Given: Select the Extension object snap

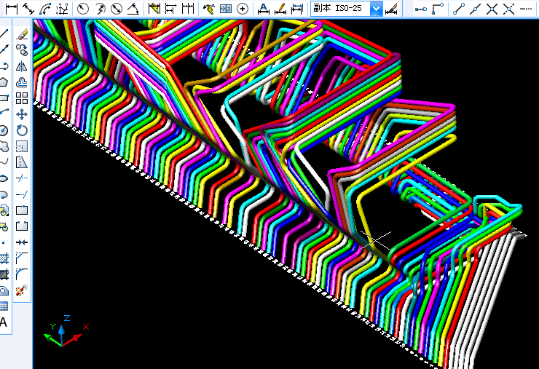Looking at the screenshot, I should tap(526, 9).
